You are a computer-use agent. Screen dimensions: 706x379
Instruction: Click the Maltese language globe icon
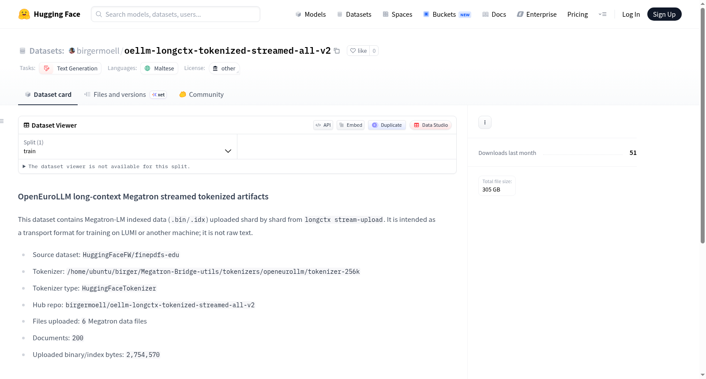pos(148,68)
